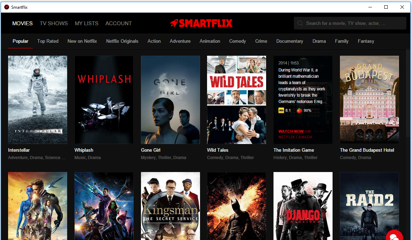Click the IMDb rating icon beside 8.1
This screenshot has height=240, width=412.
[281, 110]
